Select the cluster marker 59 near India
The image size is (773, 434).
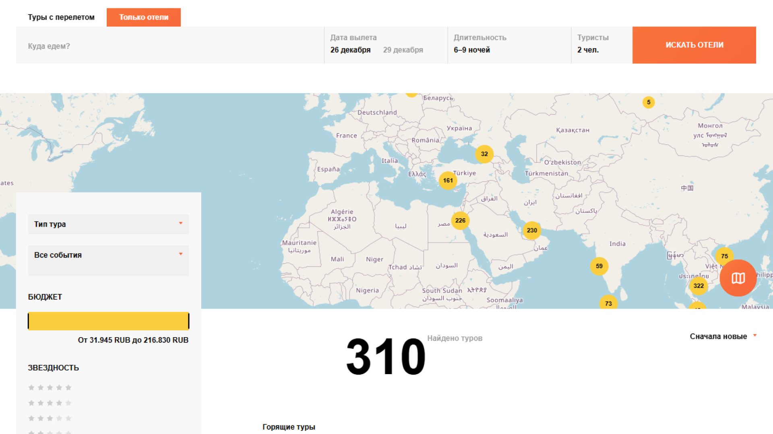(599, 266)
